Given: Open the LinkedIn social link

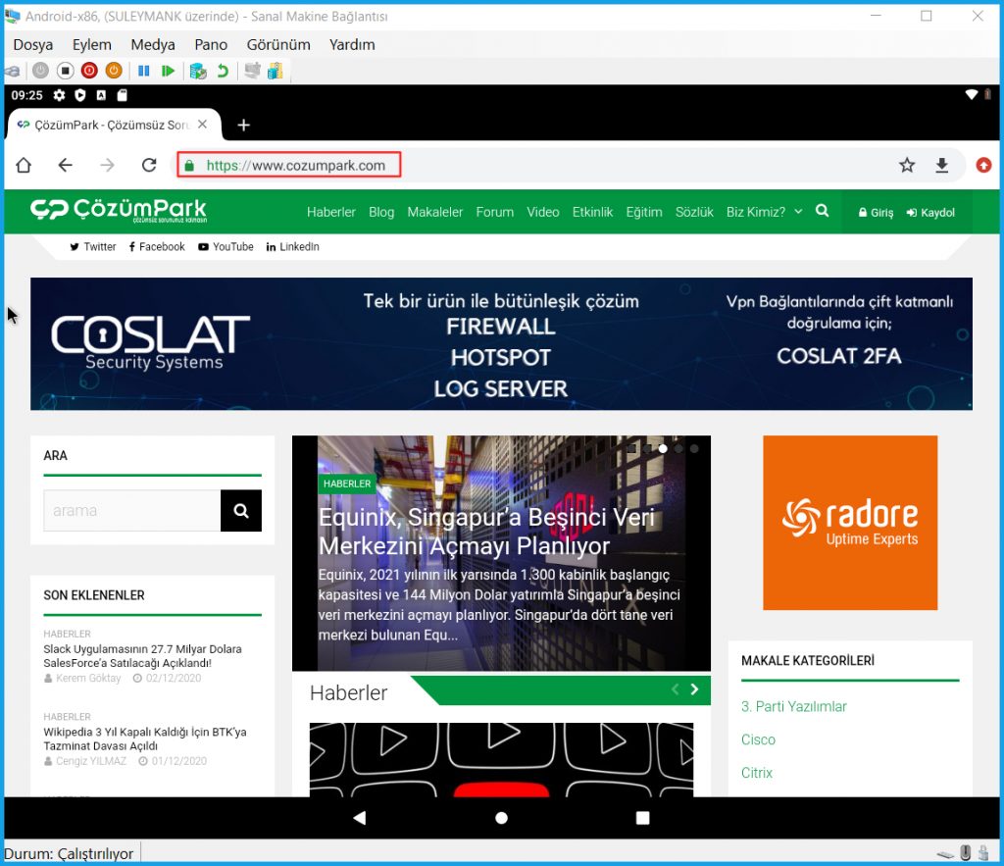Looking at the screenshot, I should point(292,246).
